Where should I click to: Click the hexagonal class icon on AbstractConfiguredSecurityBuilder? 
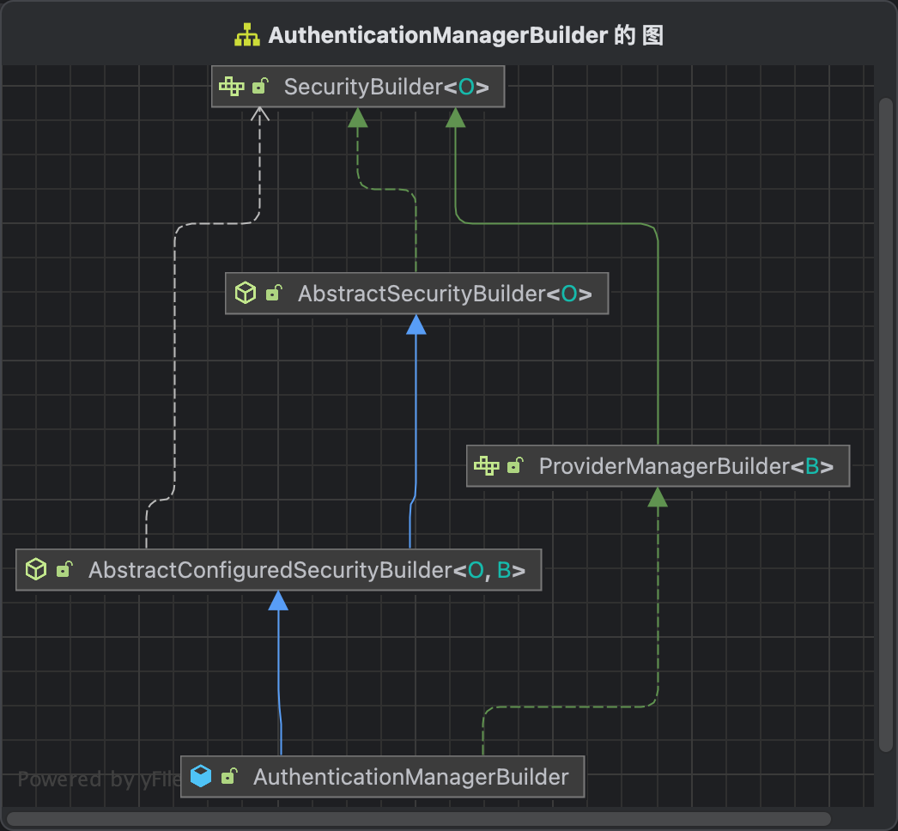pos(35,568)
